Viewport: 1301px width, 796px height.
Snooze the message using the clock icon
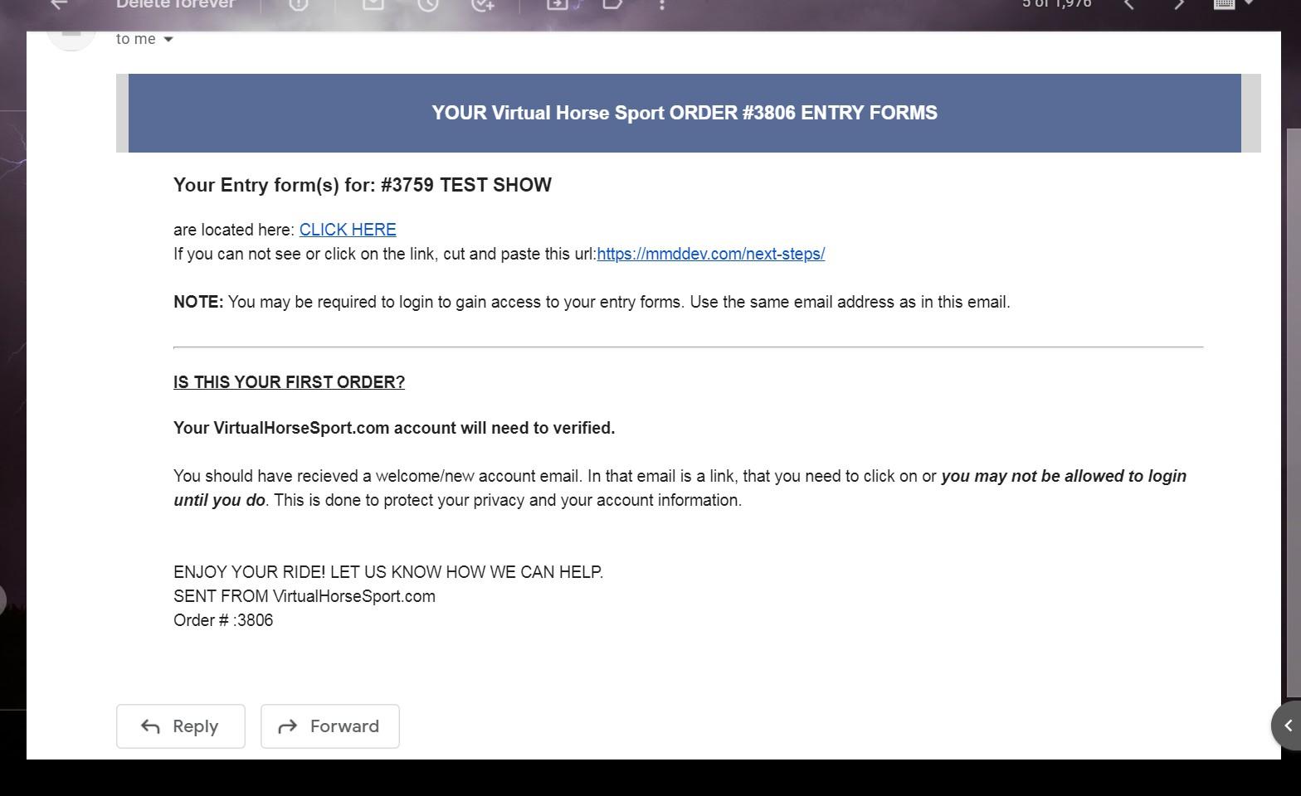[x=427, y=4]
